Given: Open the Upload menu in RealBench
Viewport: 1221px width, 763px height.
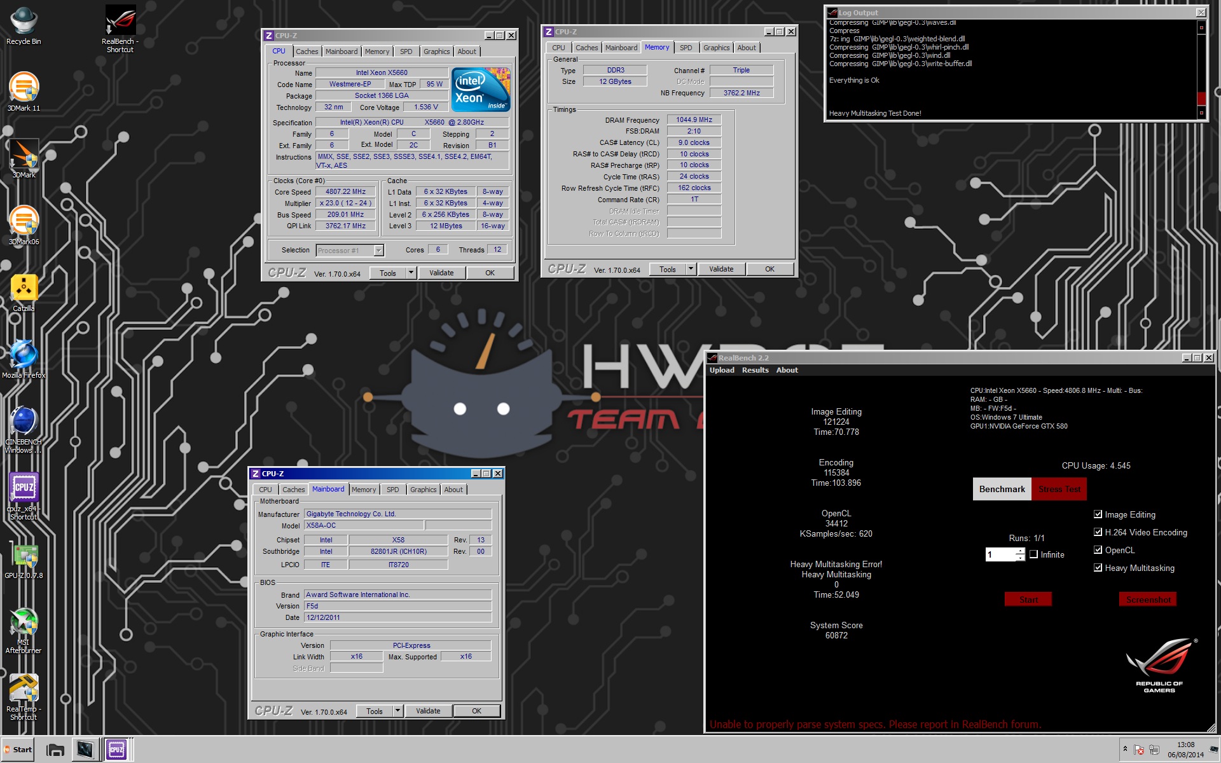Looking at the screenshot, I should pos(722,370).
